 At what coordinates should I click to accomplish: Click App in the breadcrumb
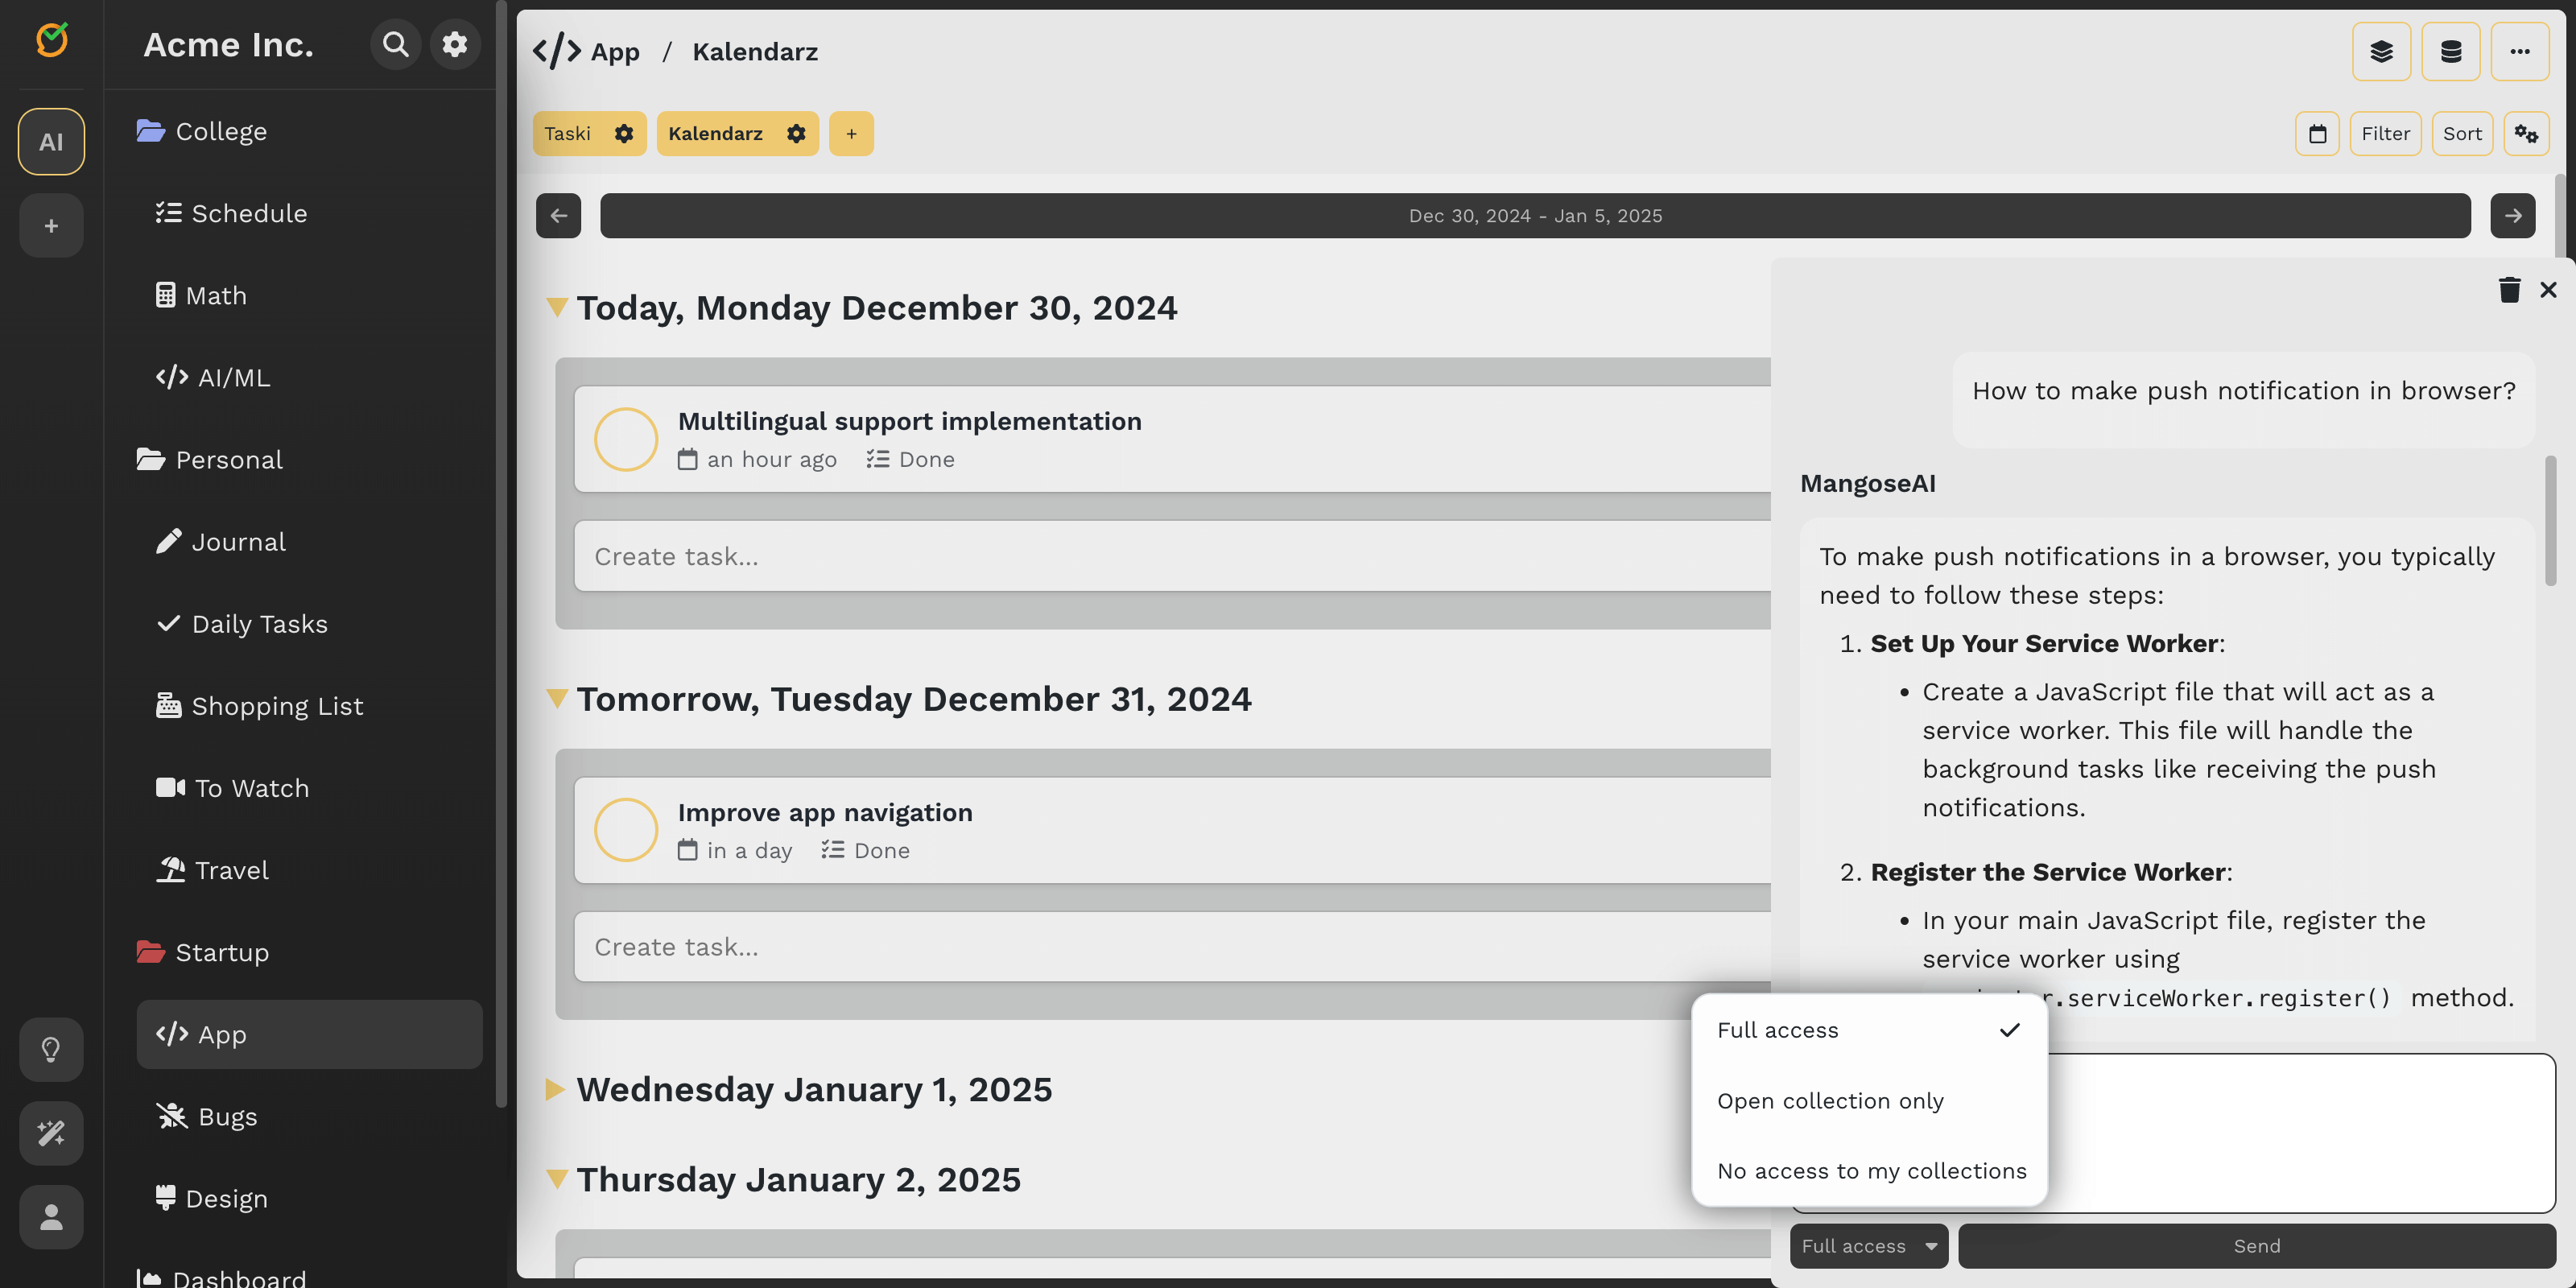click(x=614, y=51)
